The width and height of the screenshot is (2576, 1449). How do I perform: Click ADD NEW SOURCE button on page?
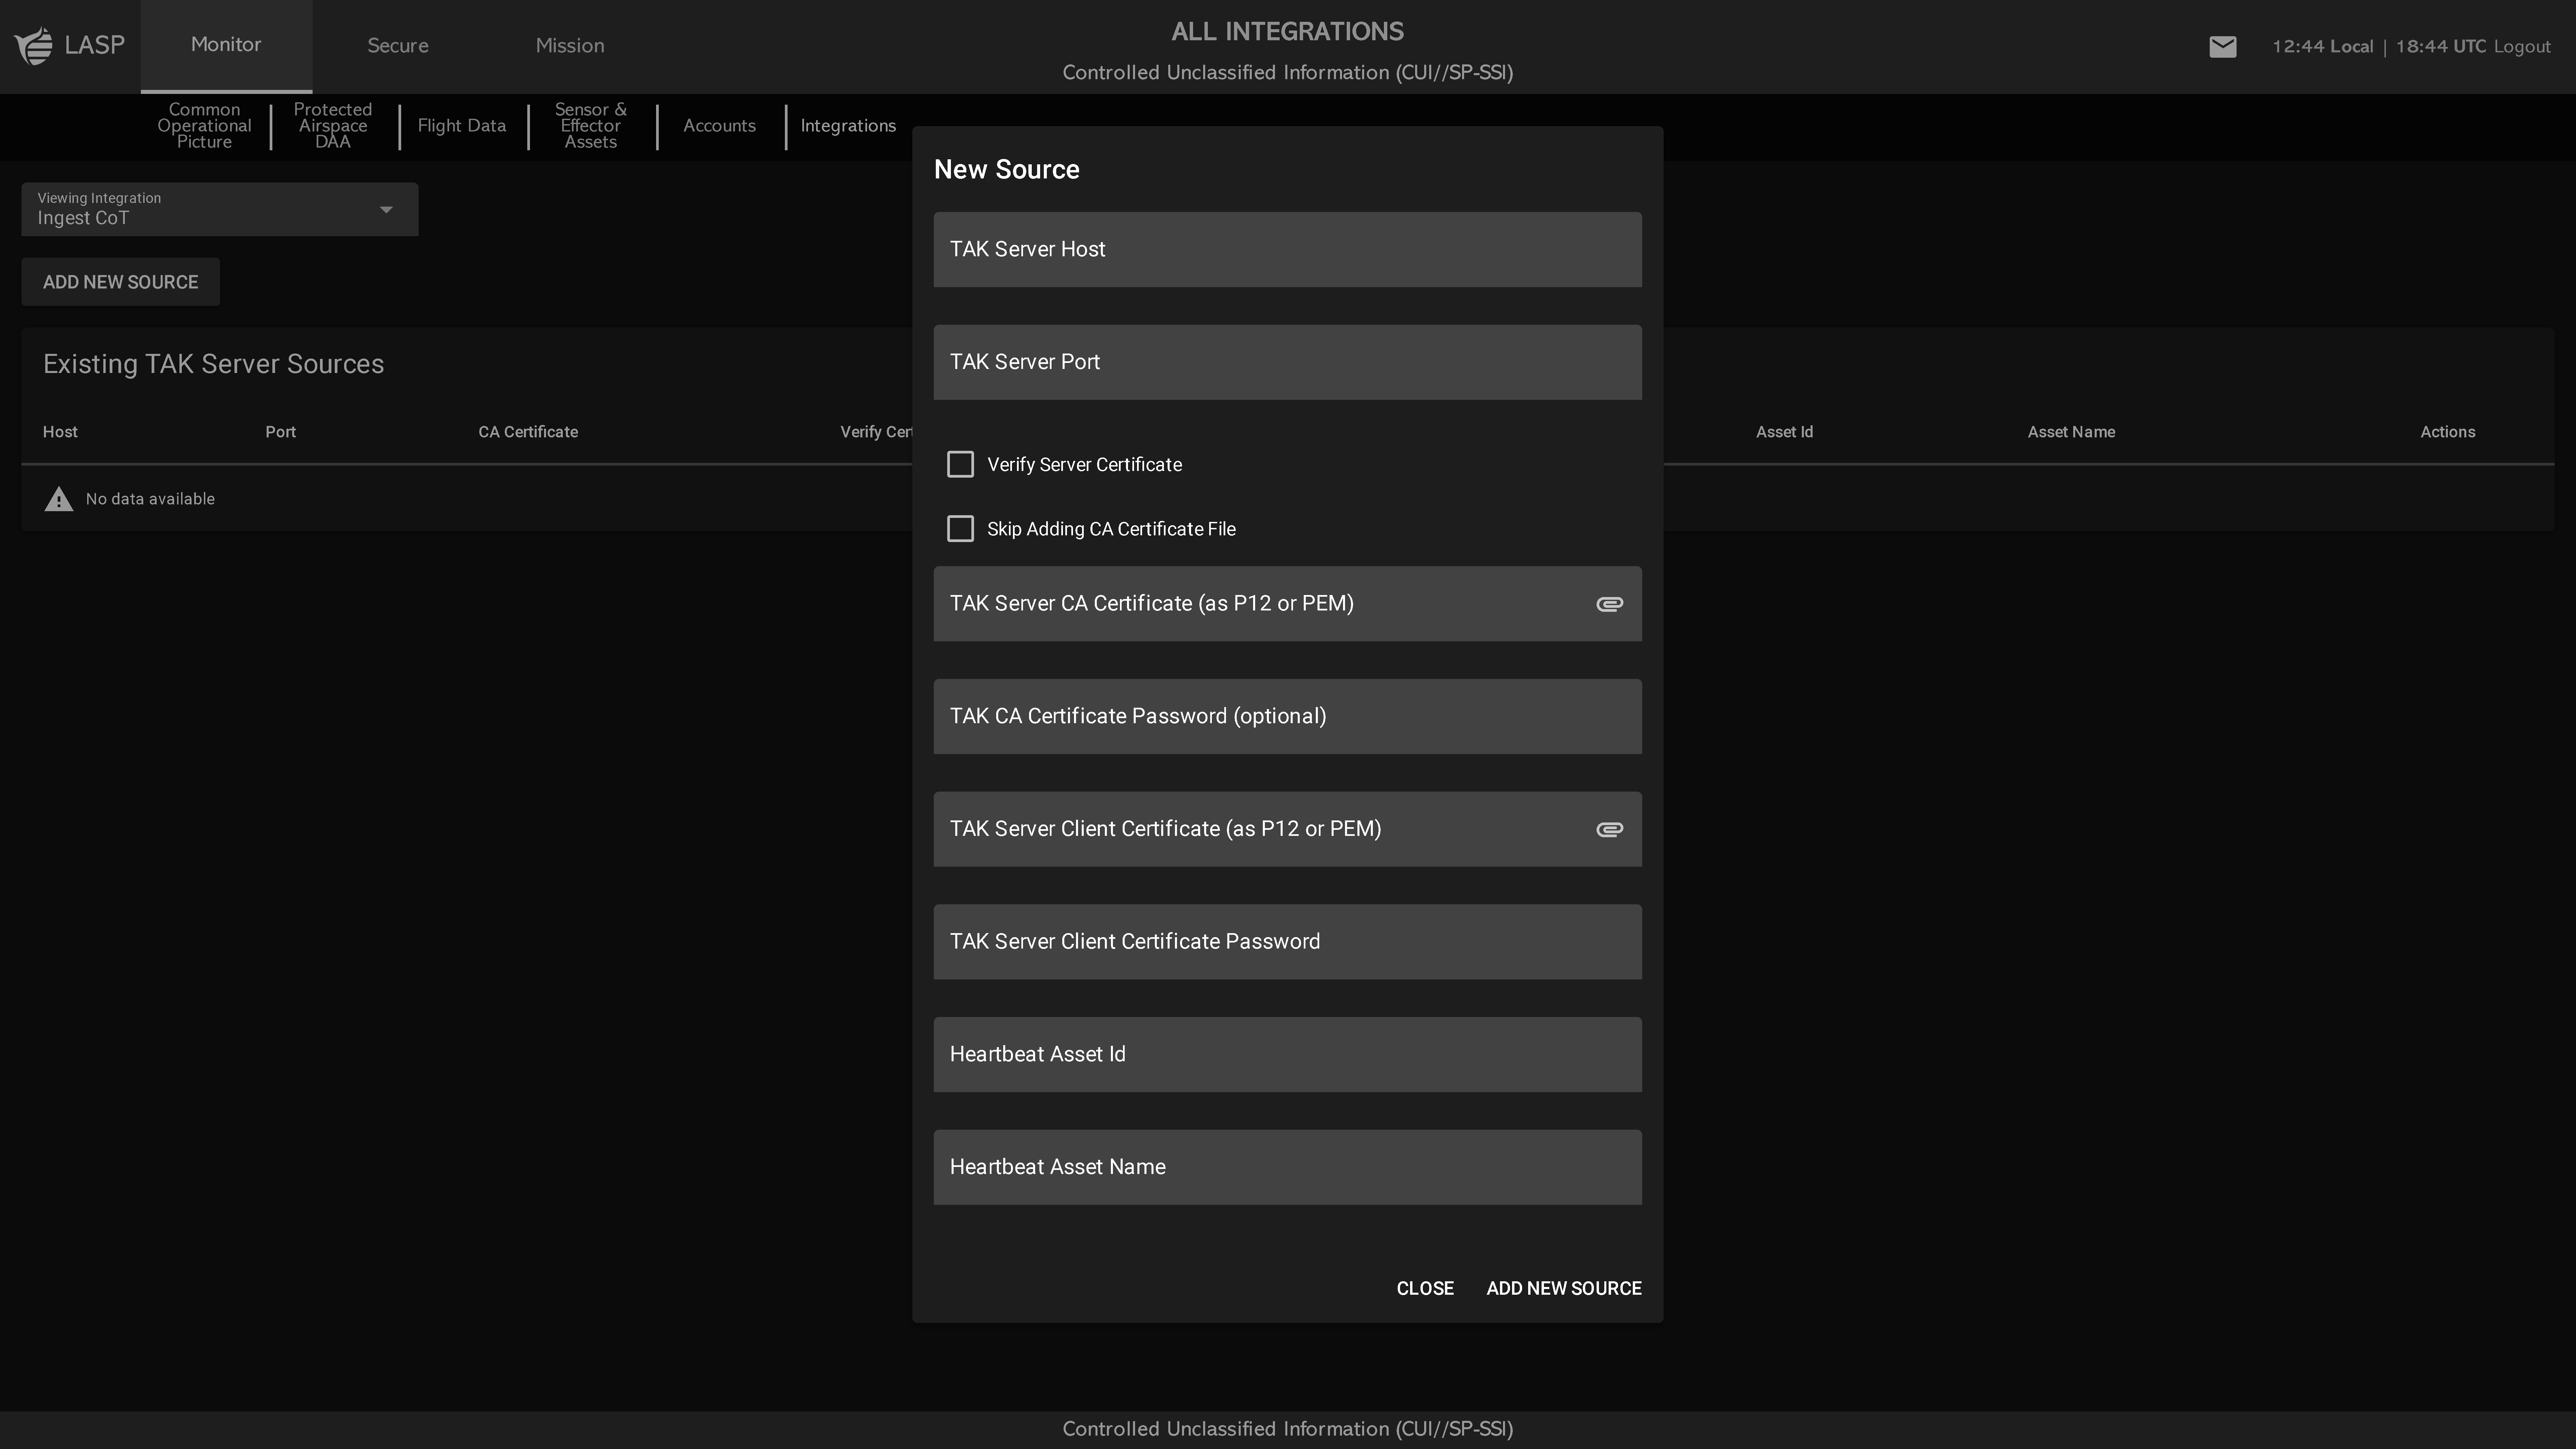pyautogui.click(x=120, y=282)
